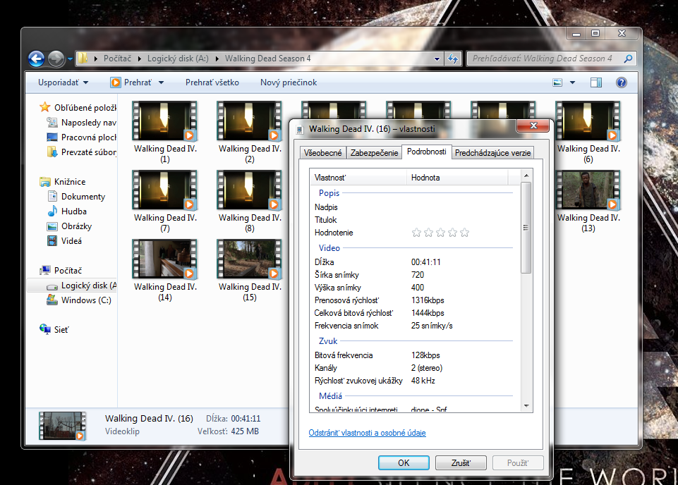
Task: Open Hudba music library
Action: (74, 211)
